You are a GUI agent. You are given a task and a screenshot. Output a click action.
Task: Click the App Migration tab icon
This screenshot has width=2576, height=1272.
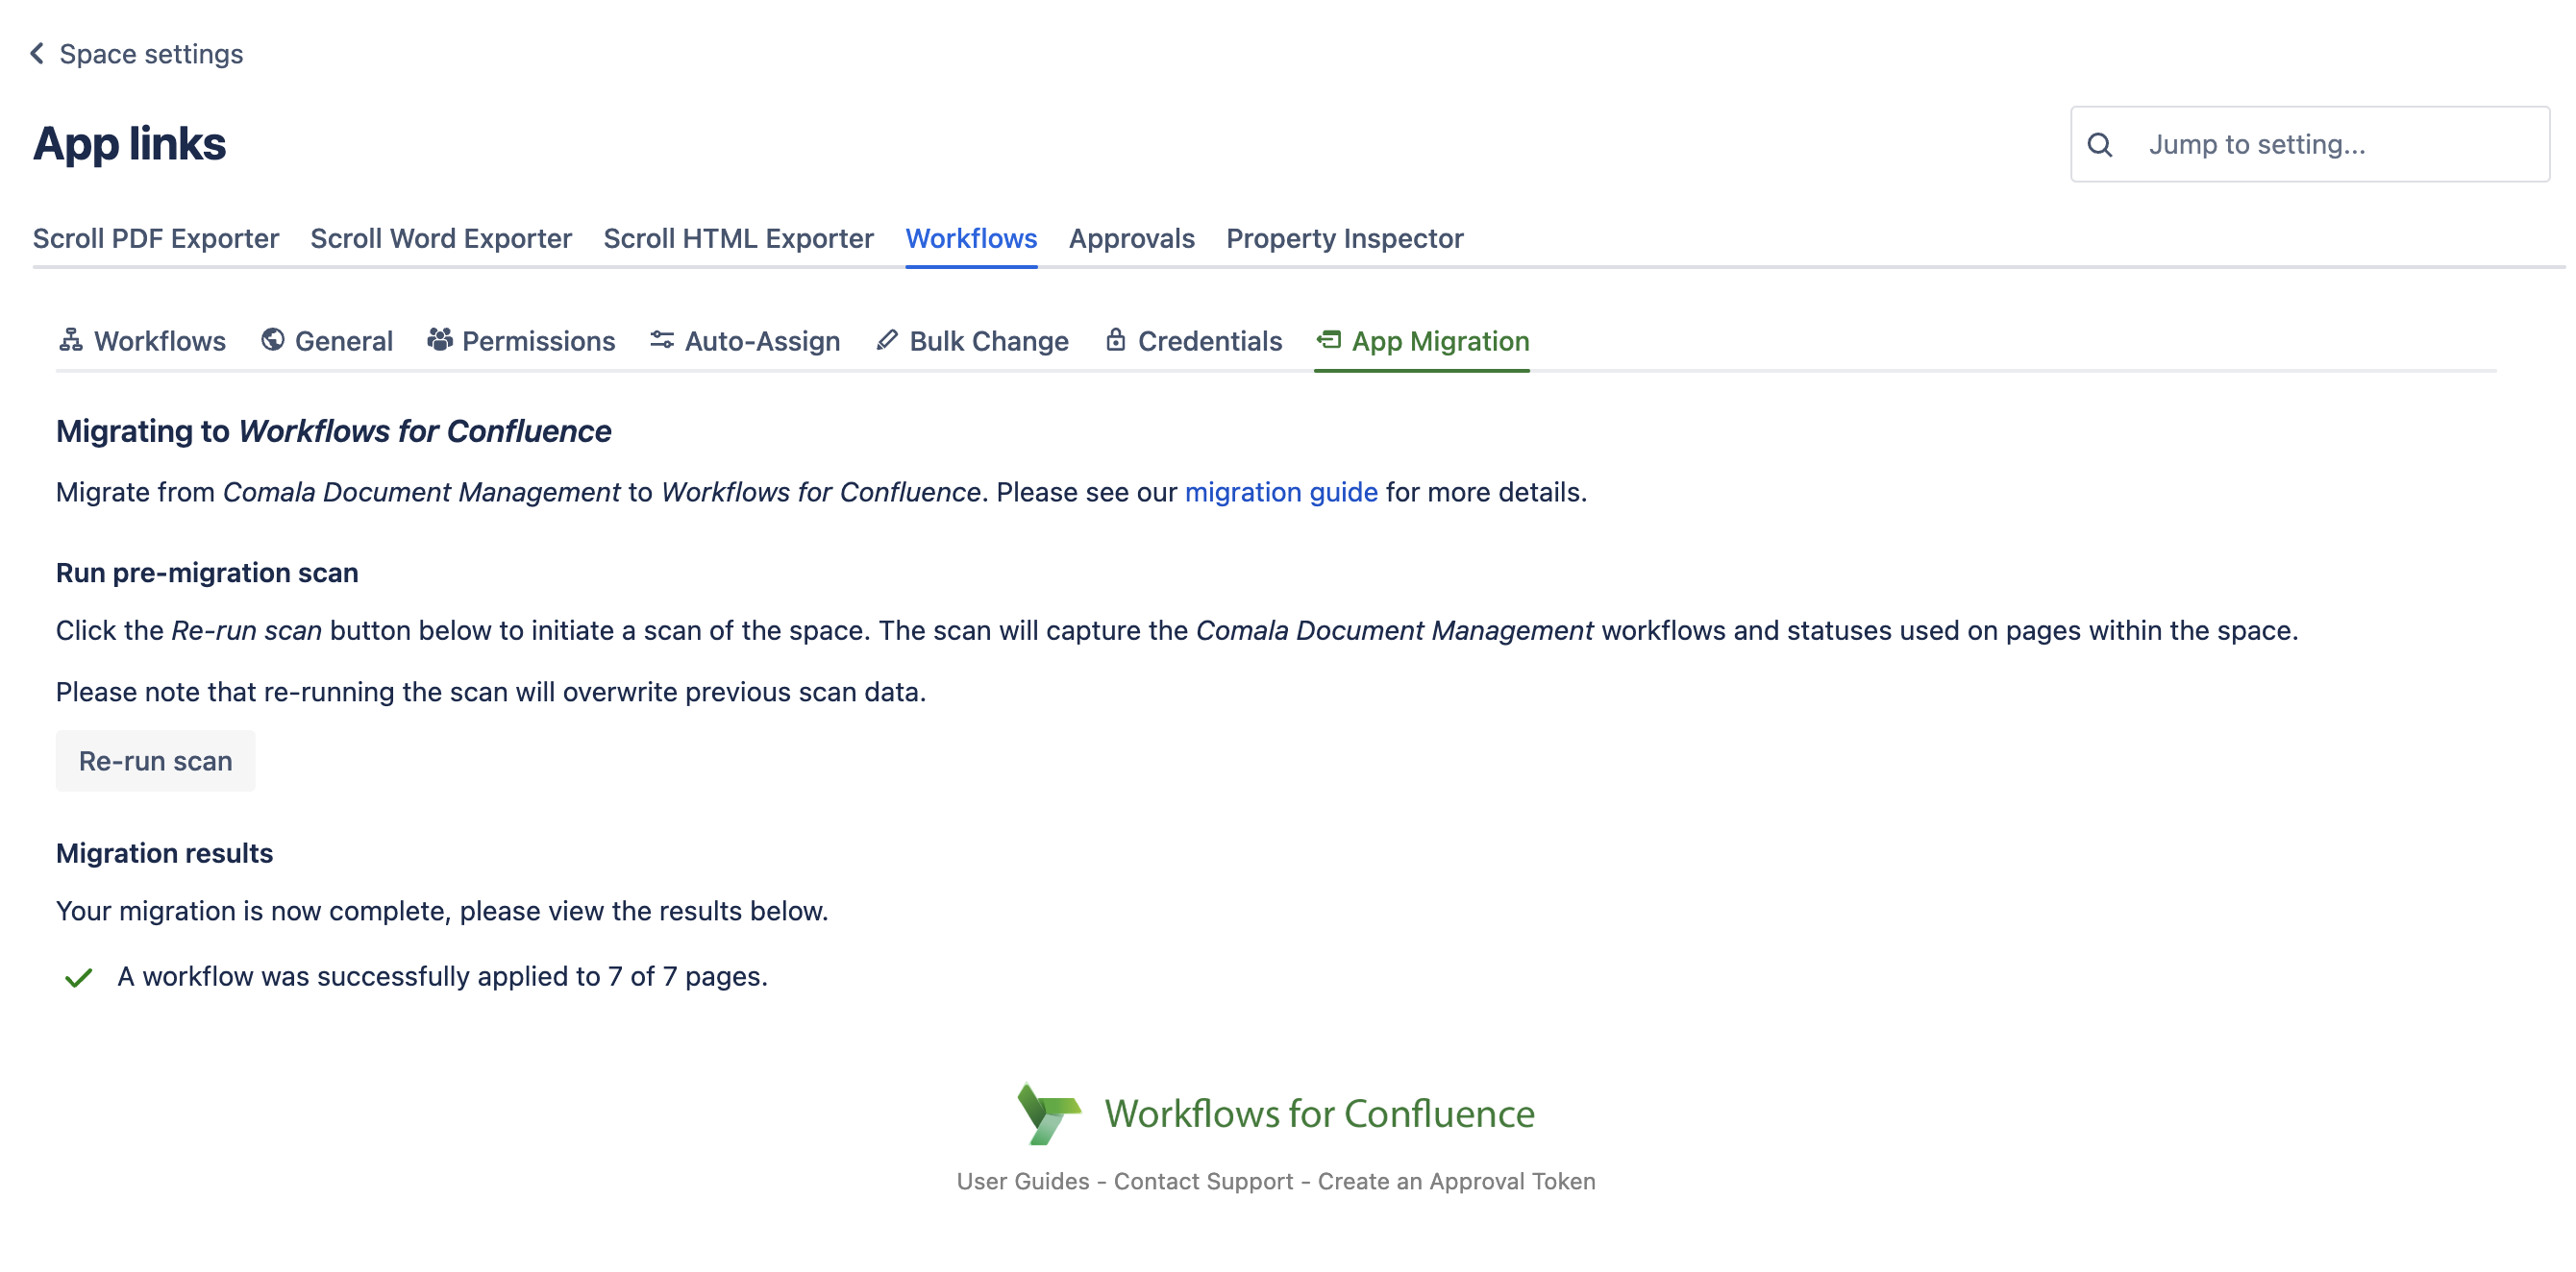(1329, 341)
